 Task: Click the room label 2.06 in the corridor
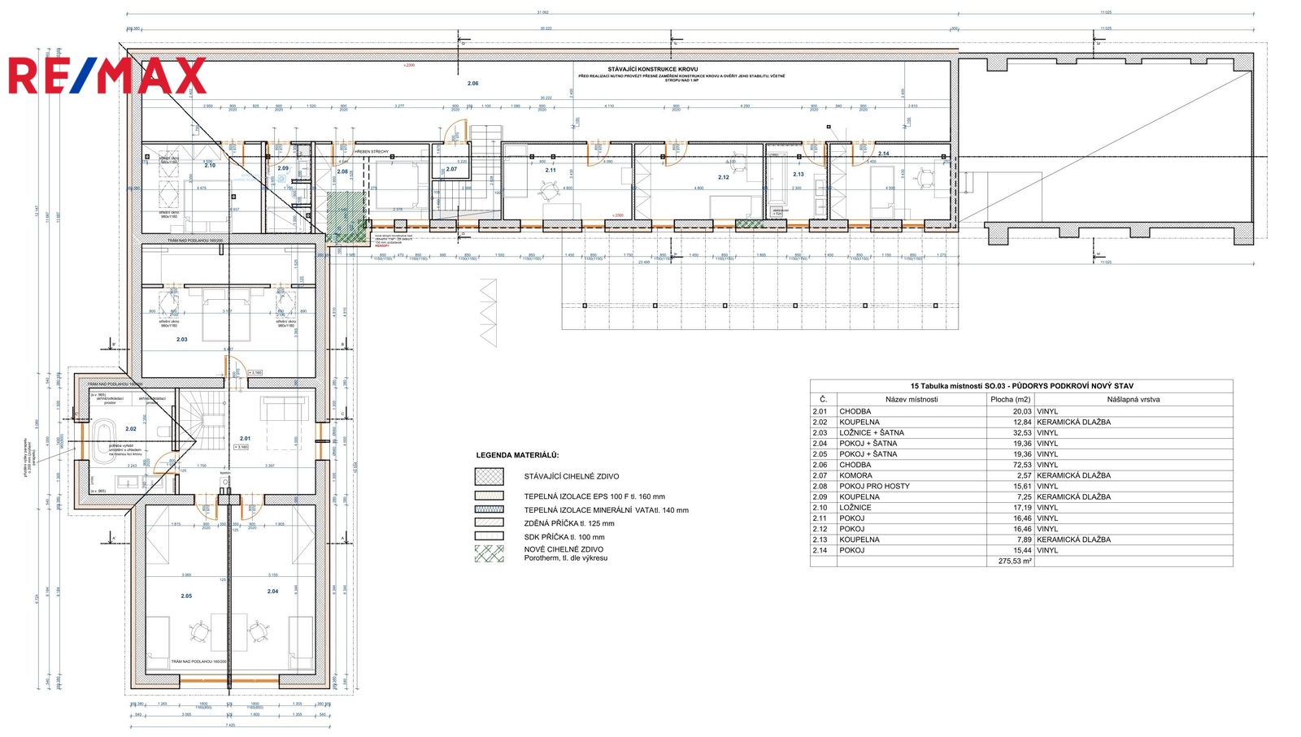pos(472,84)
